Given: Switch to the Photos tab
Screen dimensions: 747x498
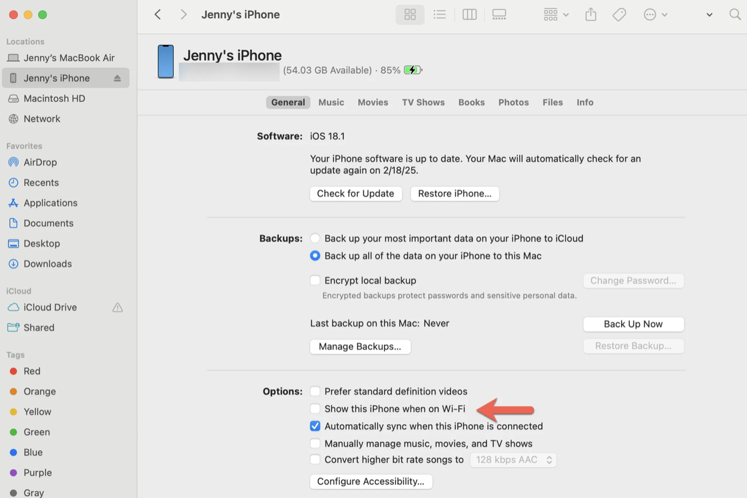Looking at the screenshot, I should point(514,102).
